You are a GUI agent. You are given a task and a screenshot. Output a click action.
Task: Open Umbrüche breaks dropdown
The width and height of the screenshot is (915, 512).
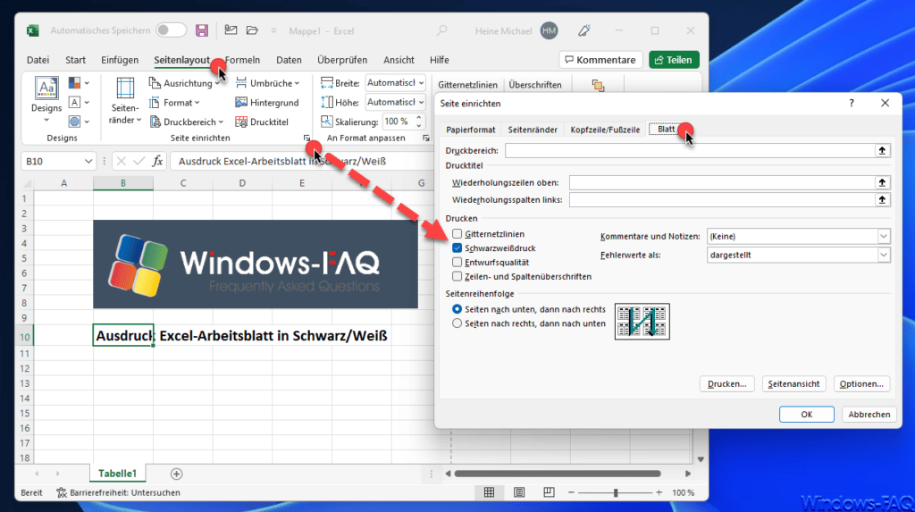click(x=267, y=83)
